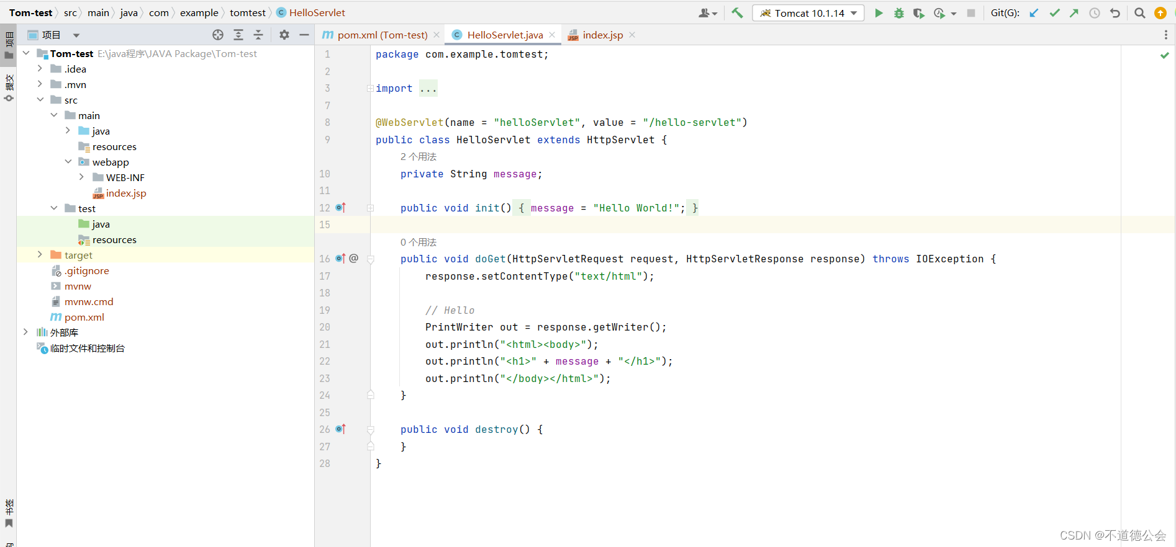
Task: Select .gitignore in the project tree
Action: [x=87, y=270]
